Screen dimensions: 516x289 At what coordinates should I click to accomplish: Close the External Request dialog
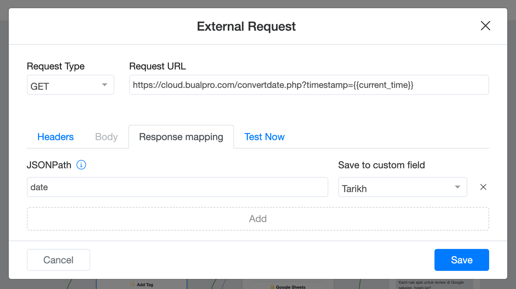(485, 26)
